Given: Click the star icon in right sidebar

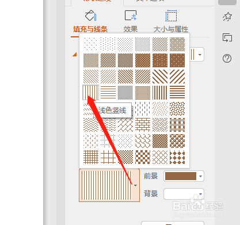Looking at the screenshot, I should tap(227, 17).
